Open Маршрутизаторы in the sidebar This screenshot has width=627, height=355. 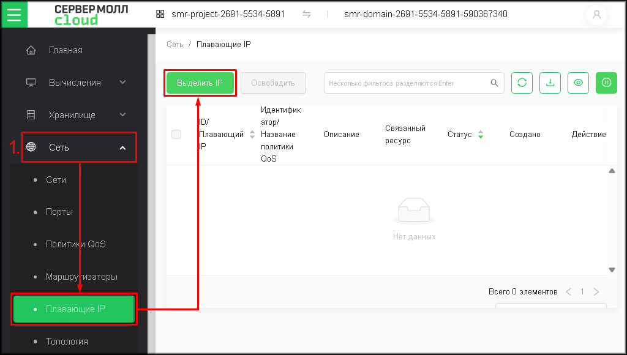(81, 277)
